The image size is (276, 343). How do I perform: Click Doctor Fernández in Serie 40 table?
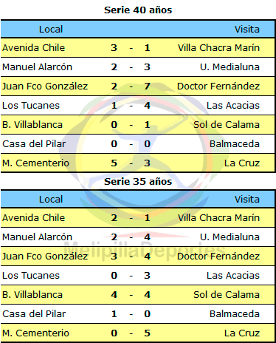[218, 86]
